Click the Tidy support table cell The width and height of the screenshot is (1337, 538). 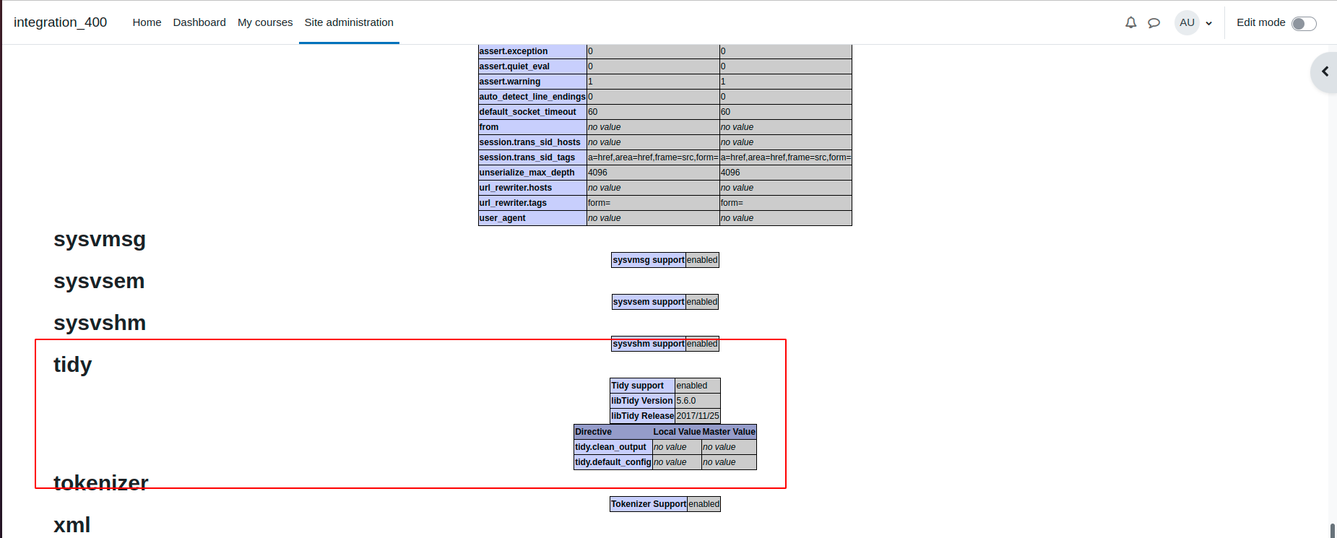[x=642, y=386]
